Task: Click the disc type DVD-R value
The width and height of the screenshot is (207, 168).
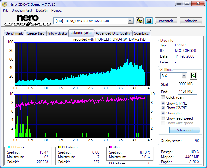Action: pos(180,45)
